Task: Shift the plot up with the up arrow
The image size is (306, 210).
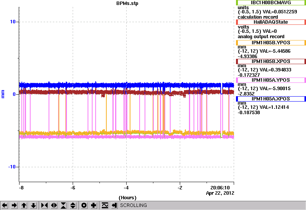Action: (24, 205)
